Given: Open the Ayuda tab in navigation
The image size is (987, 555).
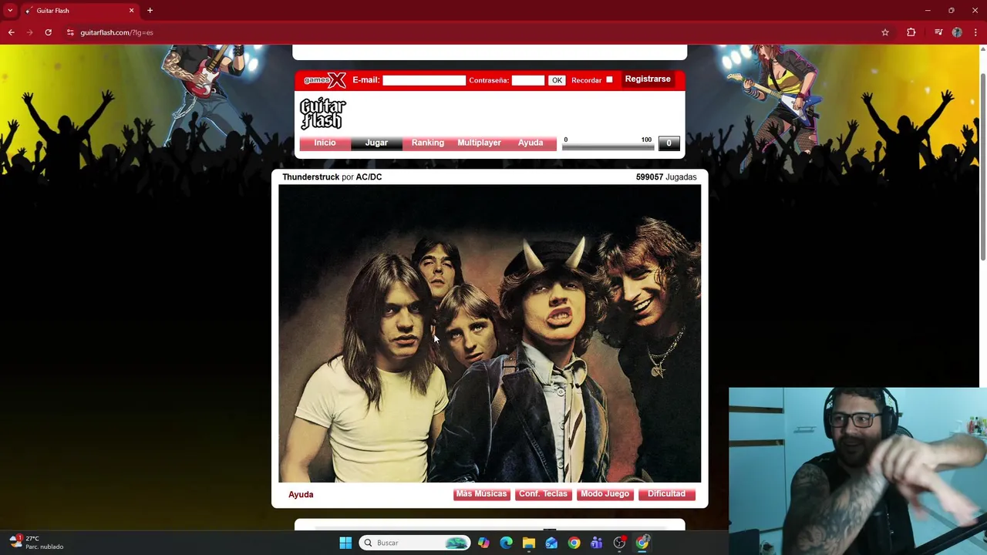Looking at the screenshot, I should [x=531, y=143].
